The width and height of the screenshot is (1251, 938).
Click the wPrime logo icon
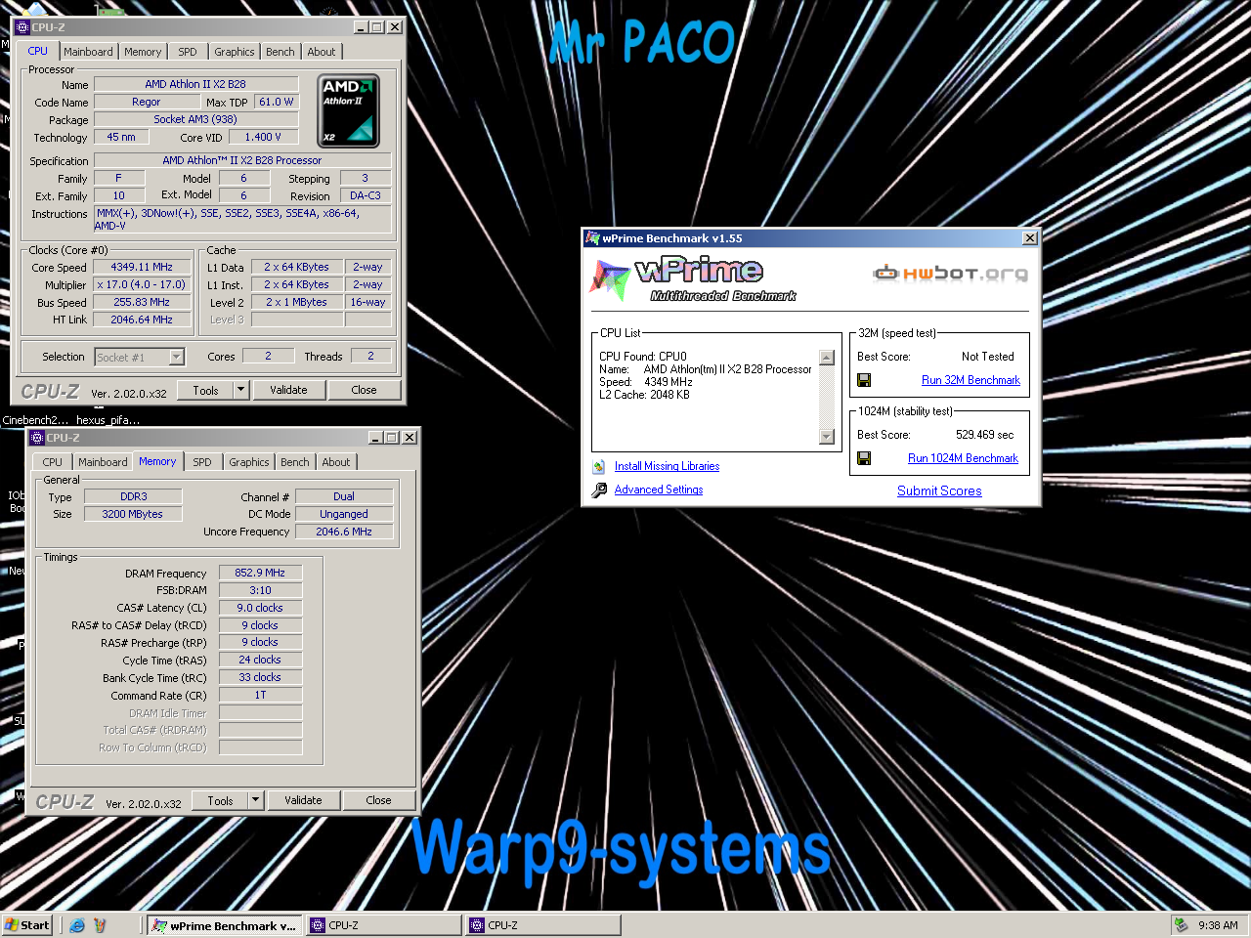coord(610,279)
